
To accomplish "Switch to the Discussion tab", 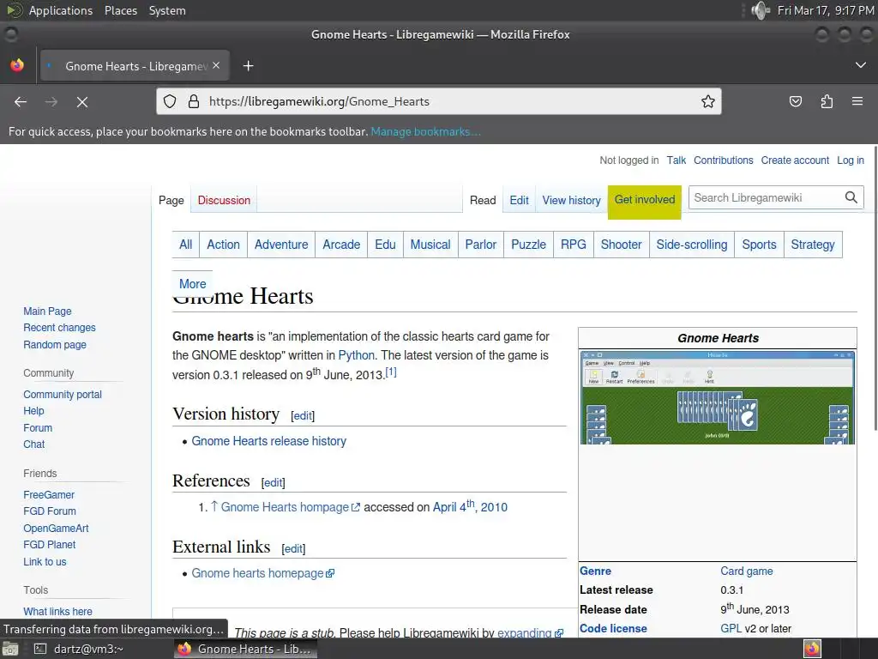I will 224,200.
